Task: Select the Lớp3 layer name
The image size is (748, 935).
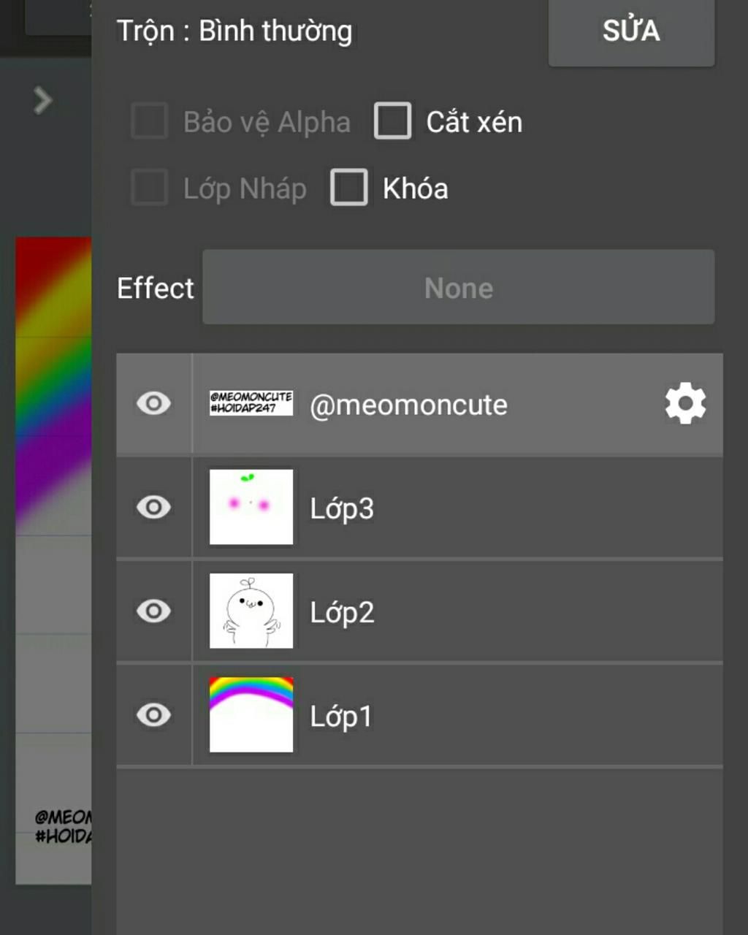Action: pyautogui.click(x=342, y=508)
